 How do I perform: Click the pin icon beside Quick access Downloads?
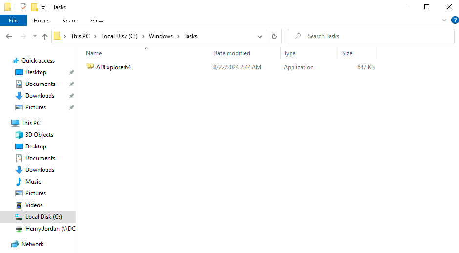(71, 96)
